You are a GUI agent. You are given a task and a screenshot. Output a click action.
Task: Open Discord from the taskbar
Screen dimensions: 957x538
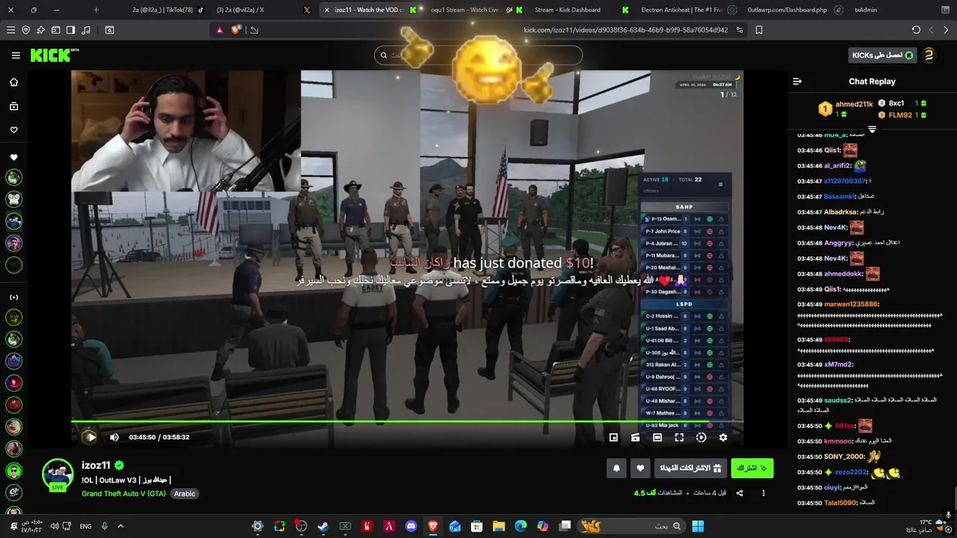[410, 526]
